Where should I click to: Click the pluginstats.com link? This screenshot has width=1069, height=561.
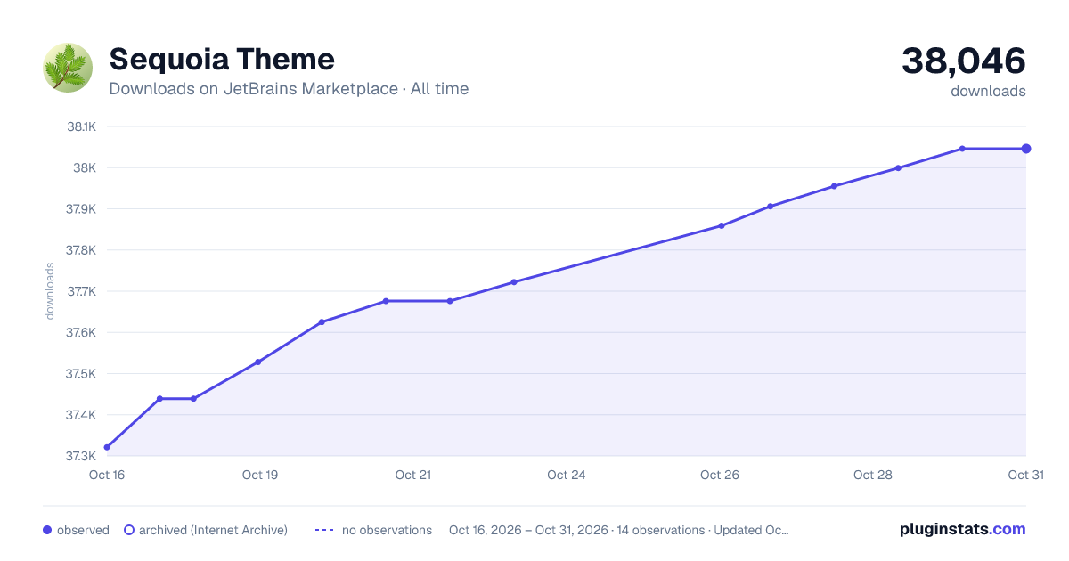[x=963, y=529]
